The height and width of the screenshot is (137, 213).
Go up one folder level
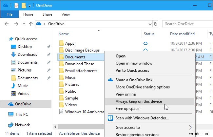point(31,24)
